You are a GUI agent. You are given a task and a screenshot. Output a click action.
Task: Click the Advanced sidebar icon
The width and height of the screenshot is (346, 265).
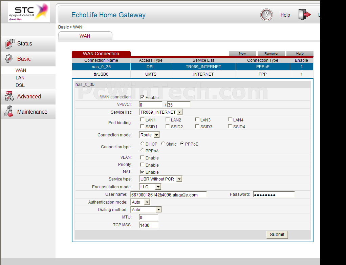[x=9, y=96]
